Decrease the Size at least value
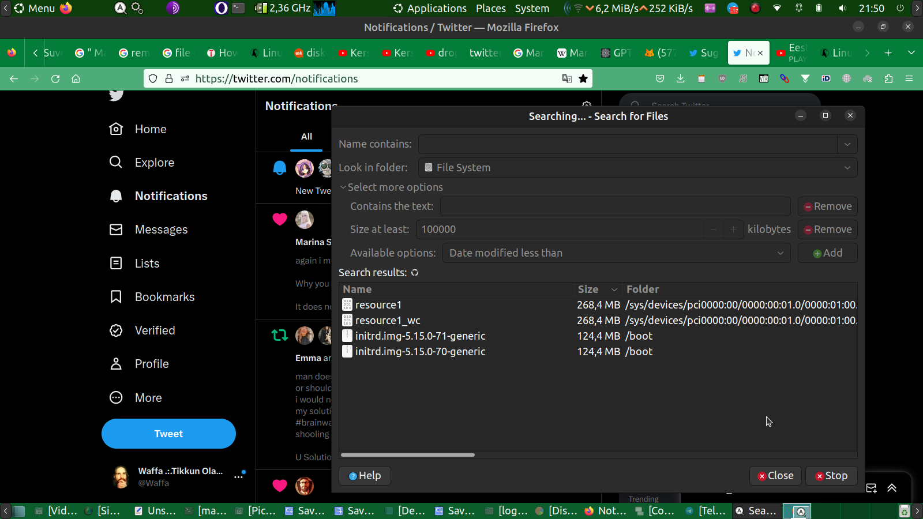Screen dimensions: 923x519 (714, 230)
